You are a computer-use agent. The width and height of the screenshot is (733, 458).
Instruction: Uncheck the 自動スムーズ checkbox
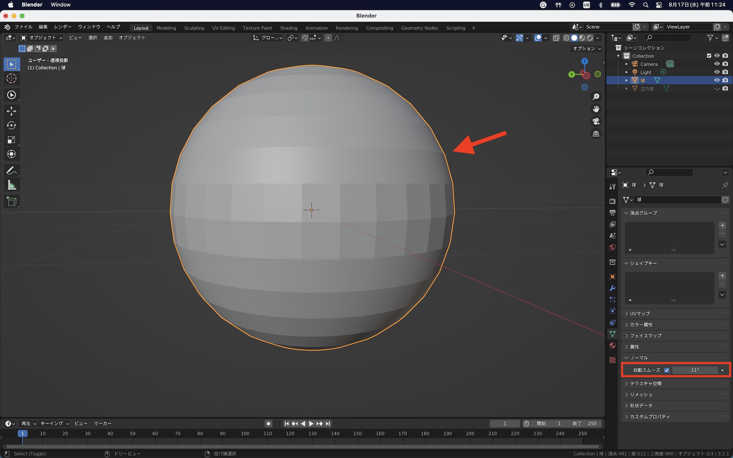667,370
